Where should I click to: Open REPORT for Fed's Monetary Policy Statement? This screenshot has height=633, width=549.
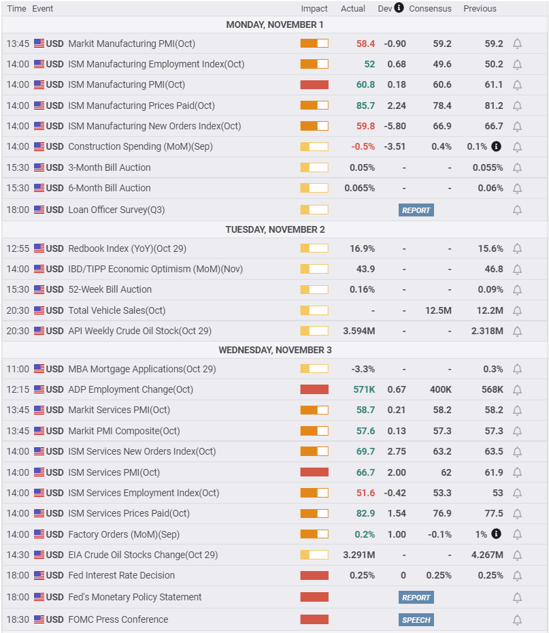416,598
